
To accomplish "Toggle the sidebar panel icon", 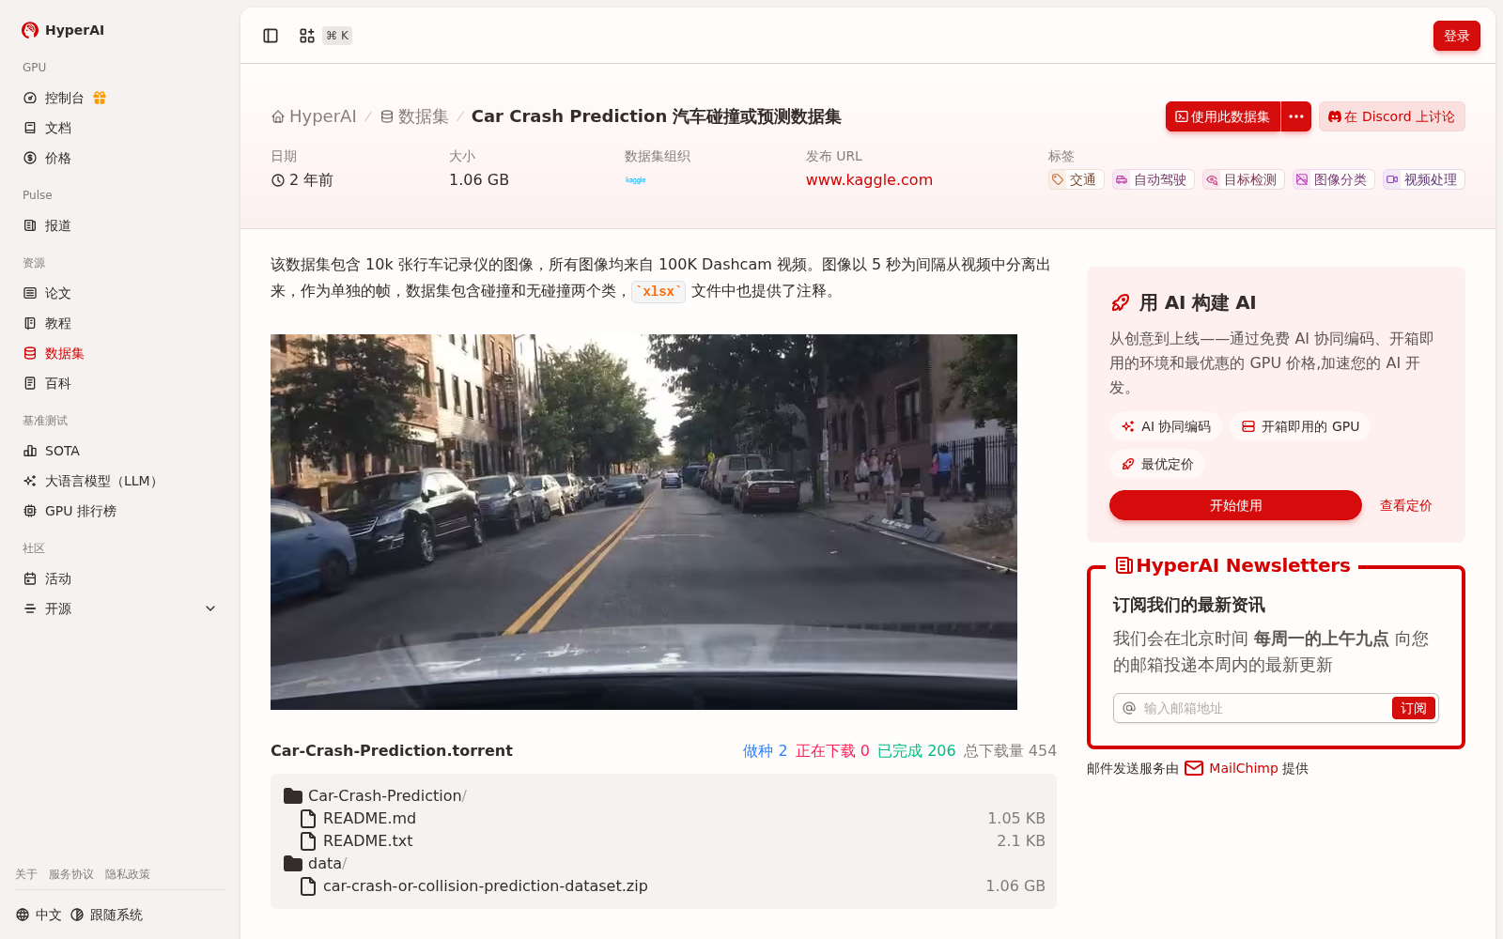I will [x=271, y=36].
